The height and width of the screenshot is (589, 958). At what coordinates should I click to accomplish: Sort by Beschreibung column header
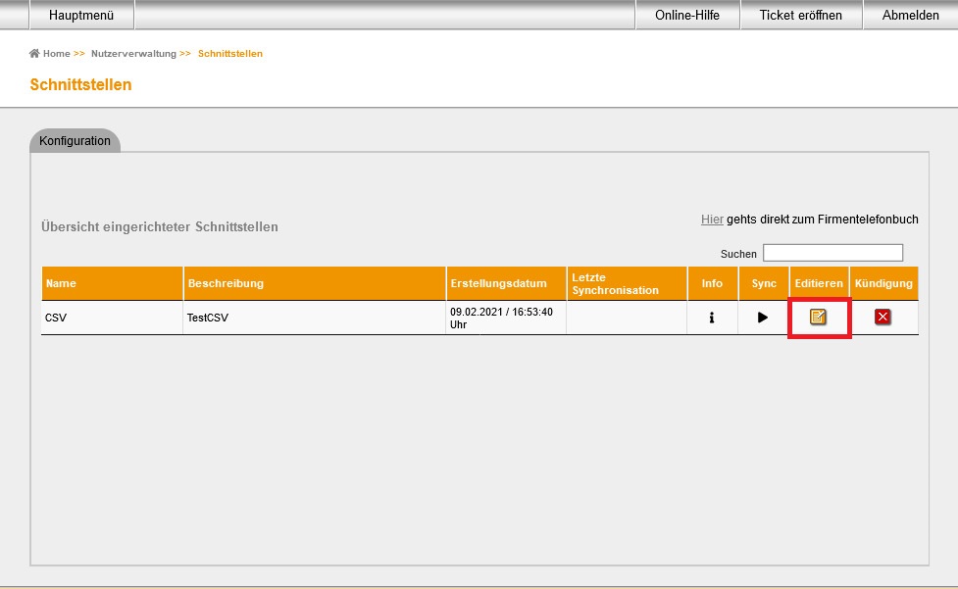[315, 283]
